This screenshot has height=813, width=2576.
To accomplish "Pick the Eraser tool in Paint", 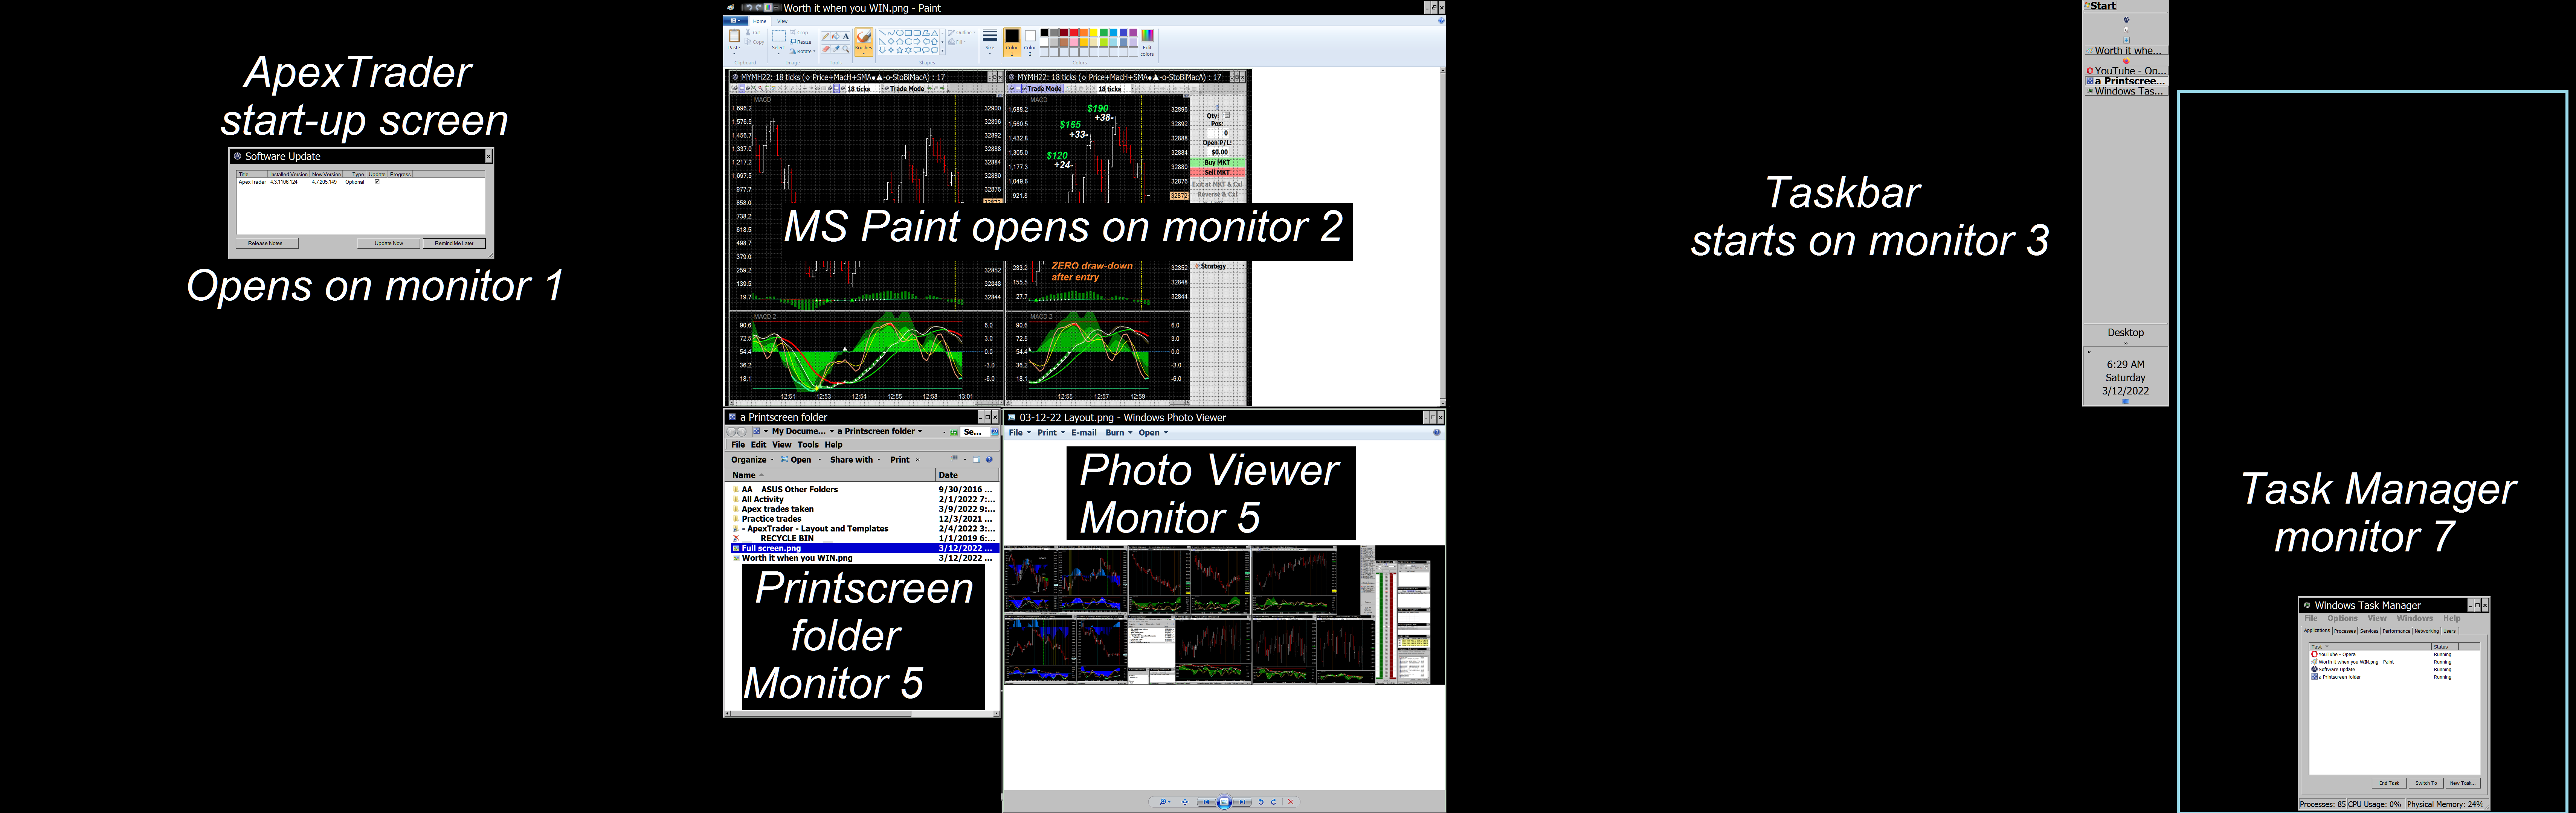I will tap(826, 49).
